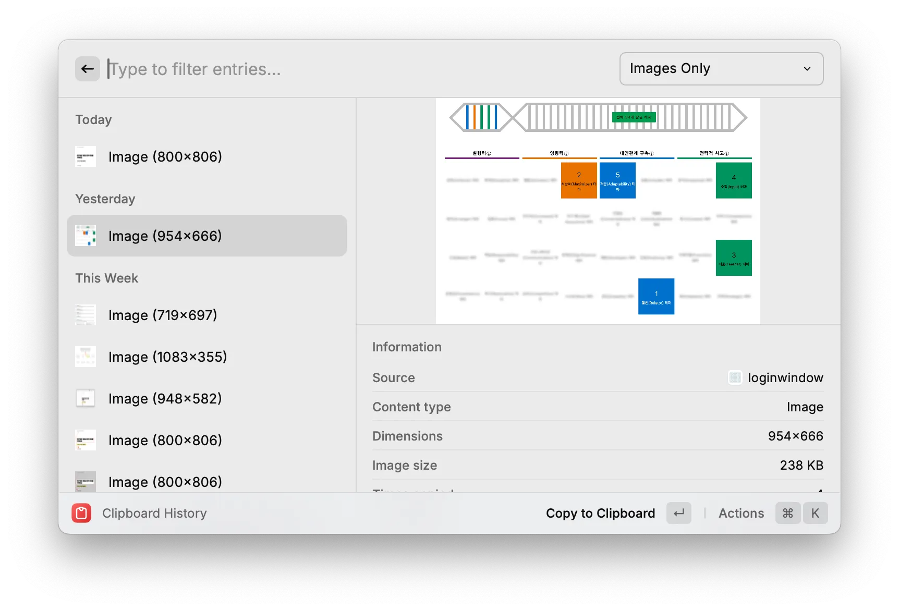Open the Images Only filter dropdown

pyautogui.click(x=721, y=68)
